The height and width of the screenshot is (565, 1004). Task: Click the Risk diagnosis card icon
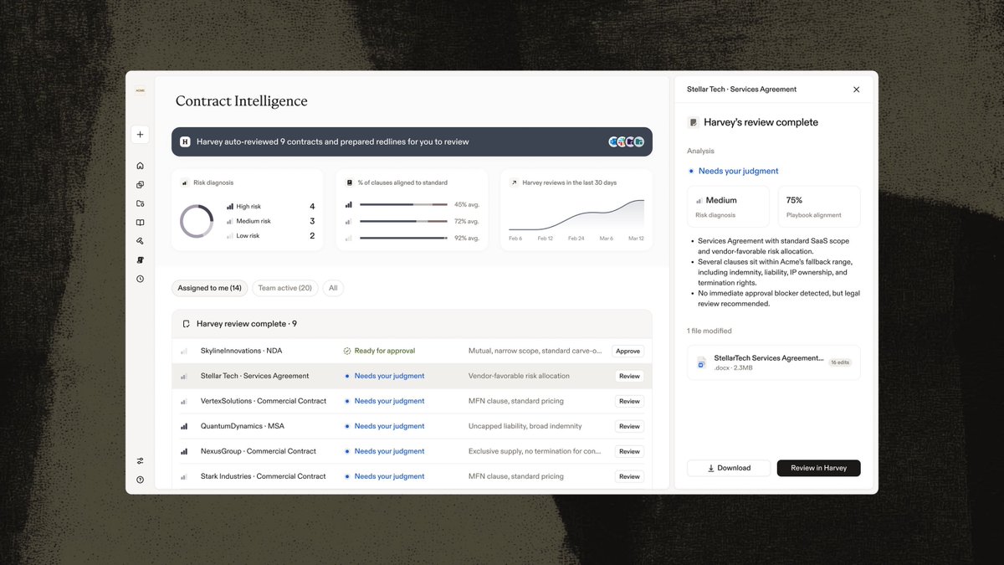point(185,182)
